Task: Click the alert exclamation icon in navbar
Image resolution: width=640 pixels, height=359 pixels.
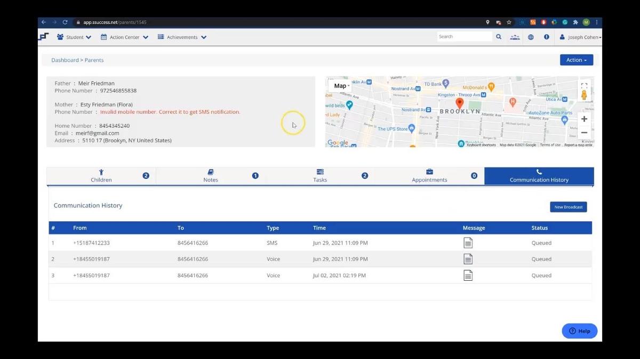Action: pos(546,37)
